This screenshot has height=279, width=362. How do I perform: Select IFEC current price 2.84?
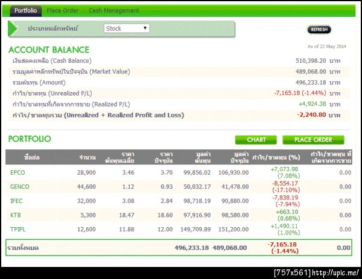coord(167,201)
